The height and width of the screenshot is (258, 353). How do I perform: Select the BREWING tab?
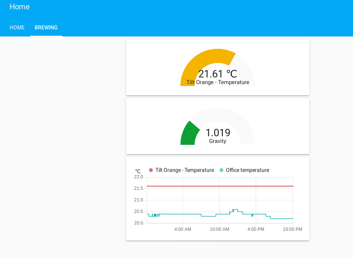coord(46,27)
